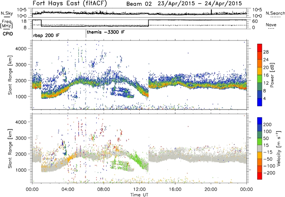
Task: Click the '-100' tick on the Velocity colorbar
Action: [269, 166]
